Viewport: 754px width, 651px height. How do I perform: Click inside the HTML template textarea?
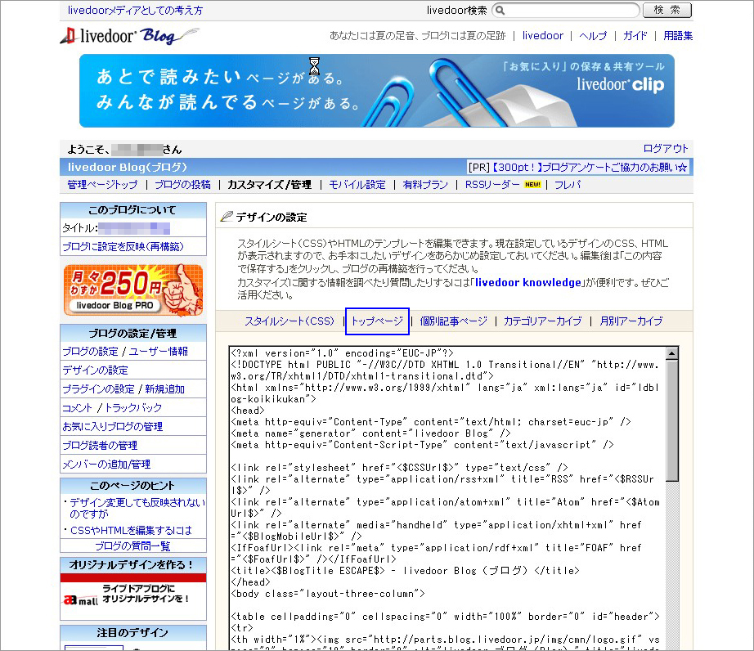click(447, 497)
